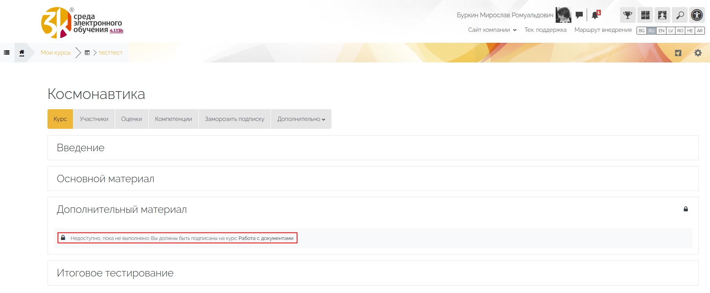This screenshot has width=710, height=293.
Task: Go to home via house icon
Action: click(x=22, y=53)
